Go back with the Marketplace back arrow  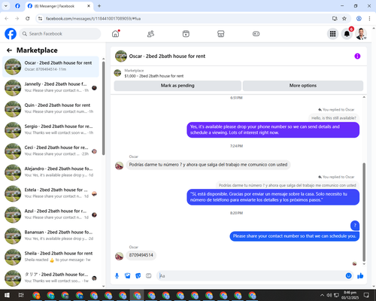coord(9,50)
